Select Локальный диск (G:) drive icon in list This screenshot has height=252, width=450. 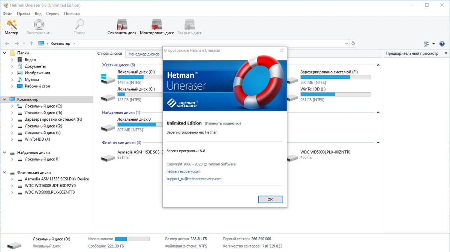[x=108, y=97]
